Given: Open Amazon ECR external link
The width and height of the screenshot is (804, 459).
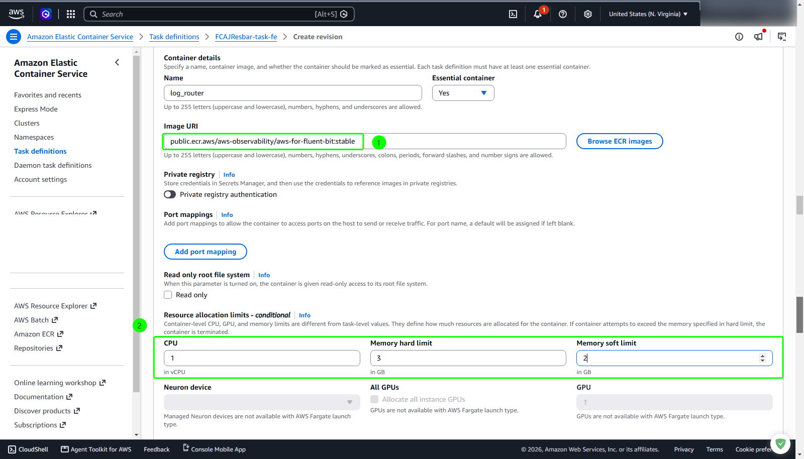Looking at the screenshot, I should click(x=39, y=334).
